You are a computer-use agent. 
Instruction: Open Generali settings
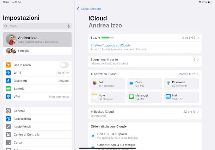(x=37, y=111)
